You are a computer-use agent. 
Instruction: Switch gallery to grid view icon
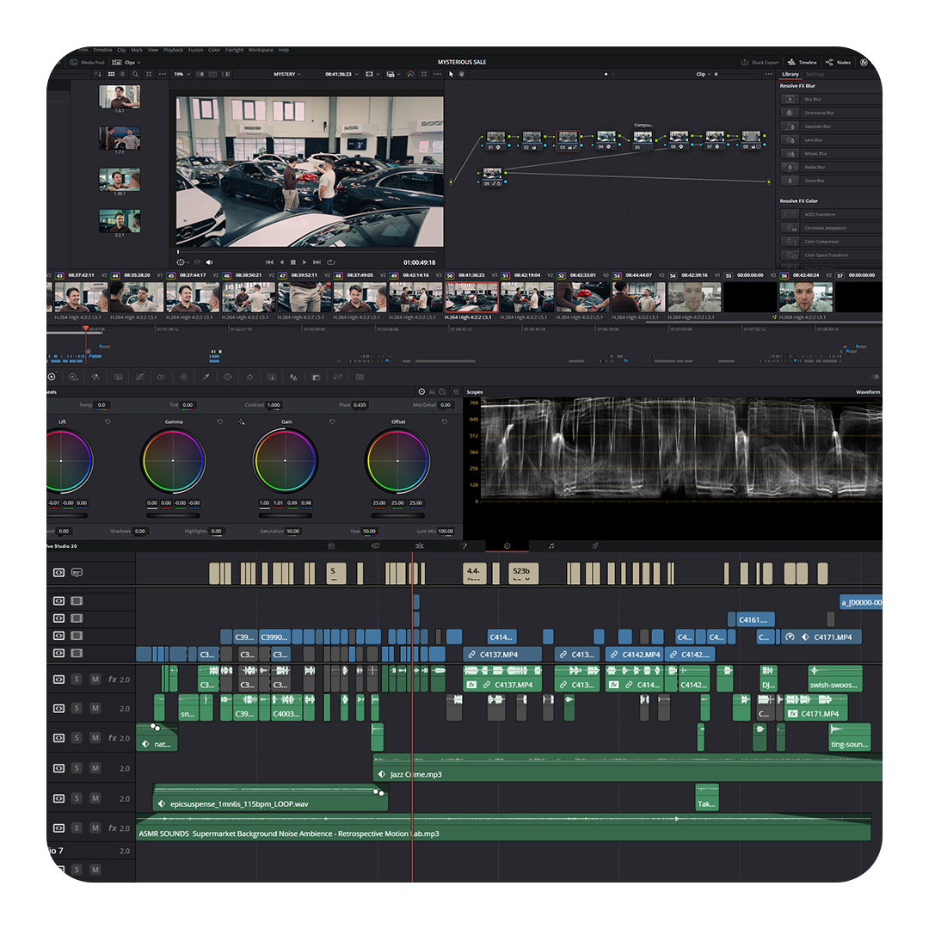(111, 74)
